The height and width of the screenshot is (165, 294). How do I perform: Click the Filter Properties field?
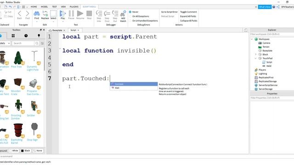click(x=272, y=98)
